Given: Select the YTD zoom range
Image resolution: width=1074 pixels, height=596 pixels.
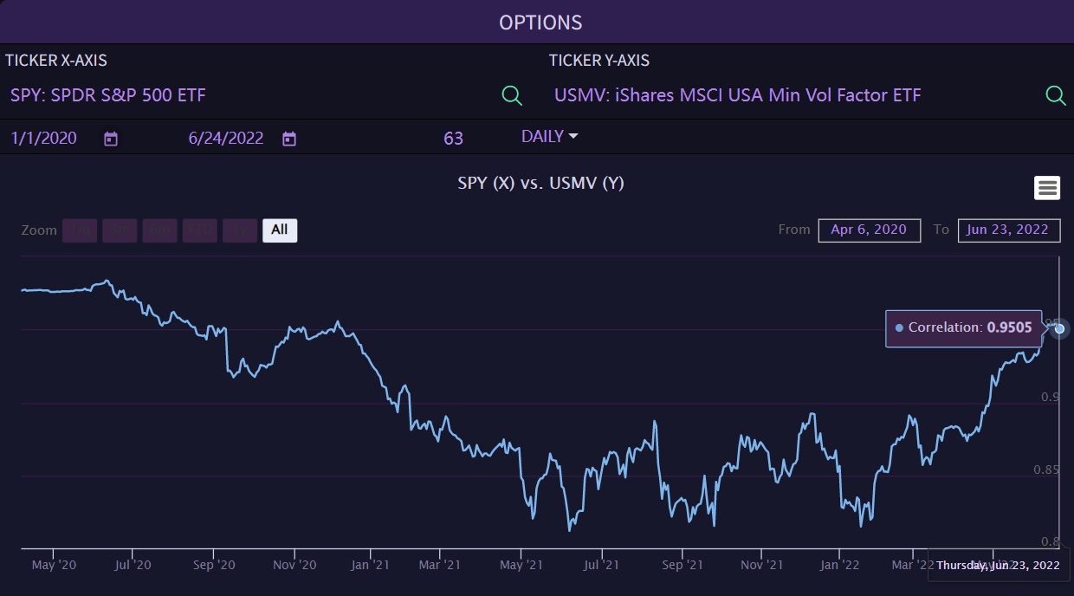Looking at the screenshot, I should (199, 230).
